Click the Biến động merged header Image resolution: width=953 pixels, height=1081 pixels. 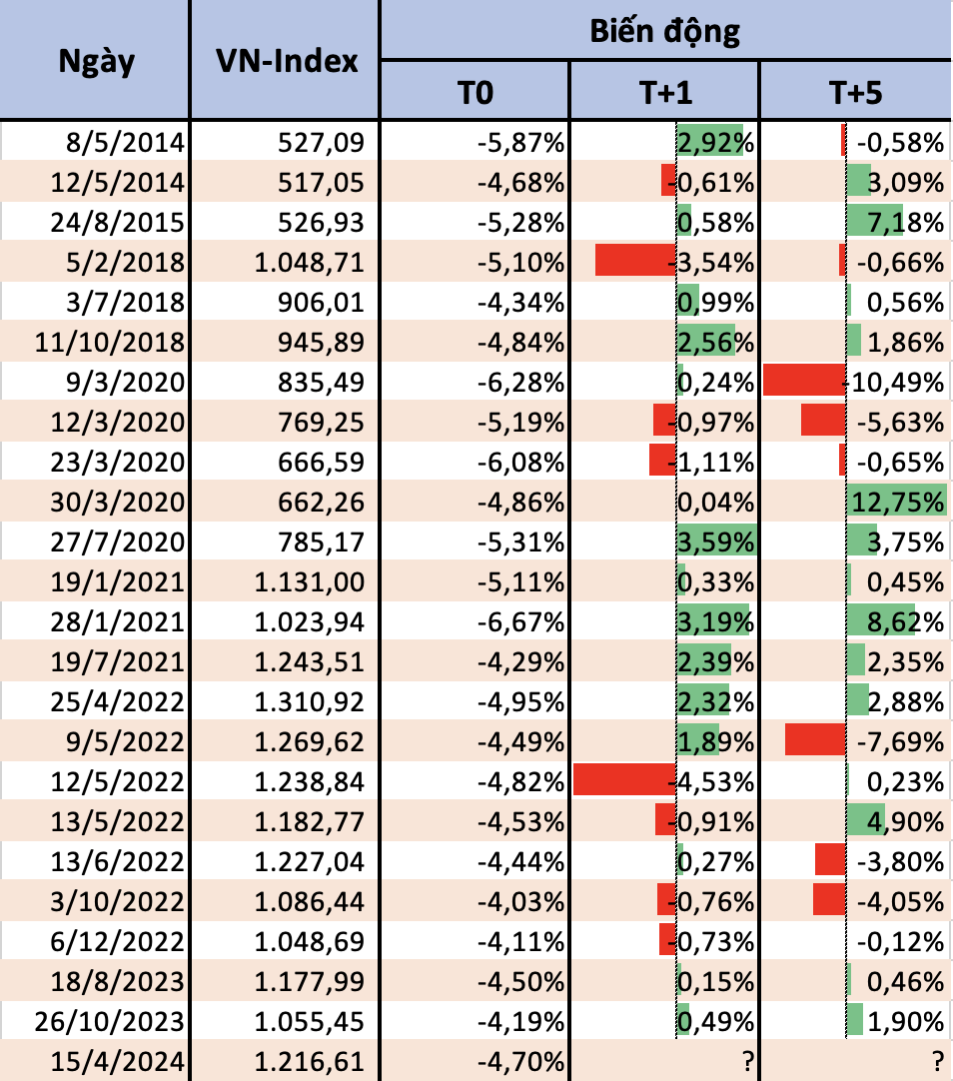pos(665,31)
